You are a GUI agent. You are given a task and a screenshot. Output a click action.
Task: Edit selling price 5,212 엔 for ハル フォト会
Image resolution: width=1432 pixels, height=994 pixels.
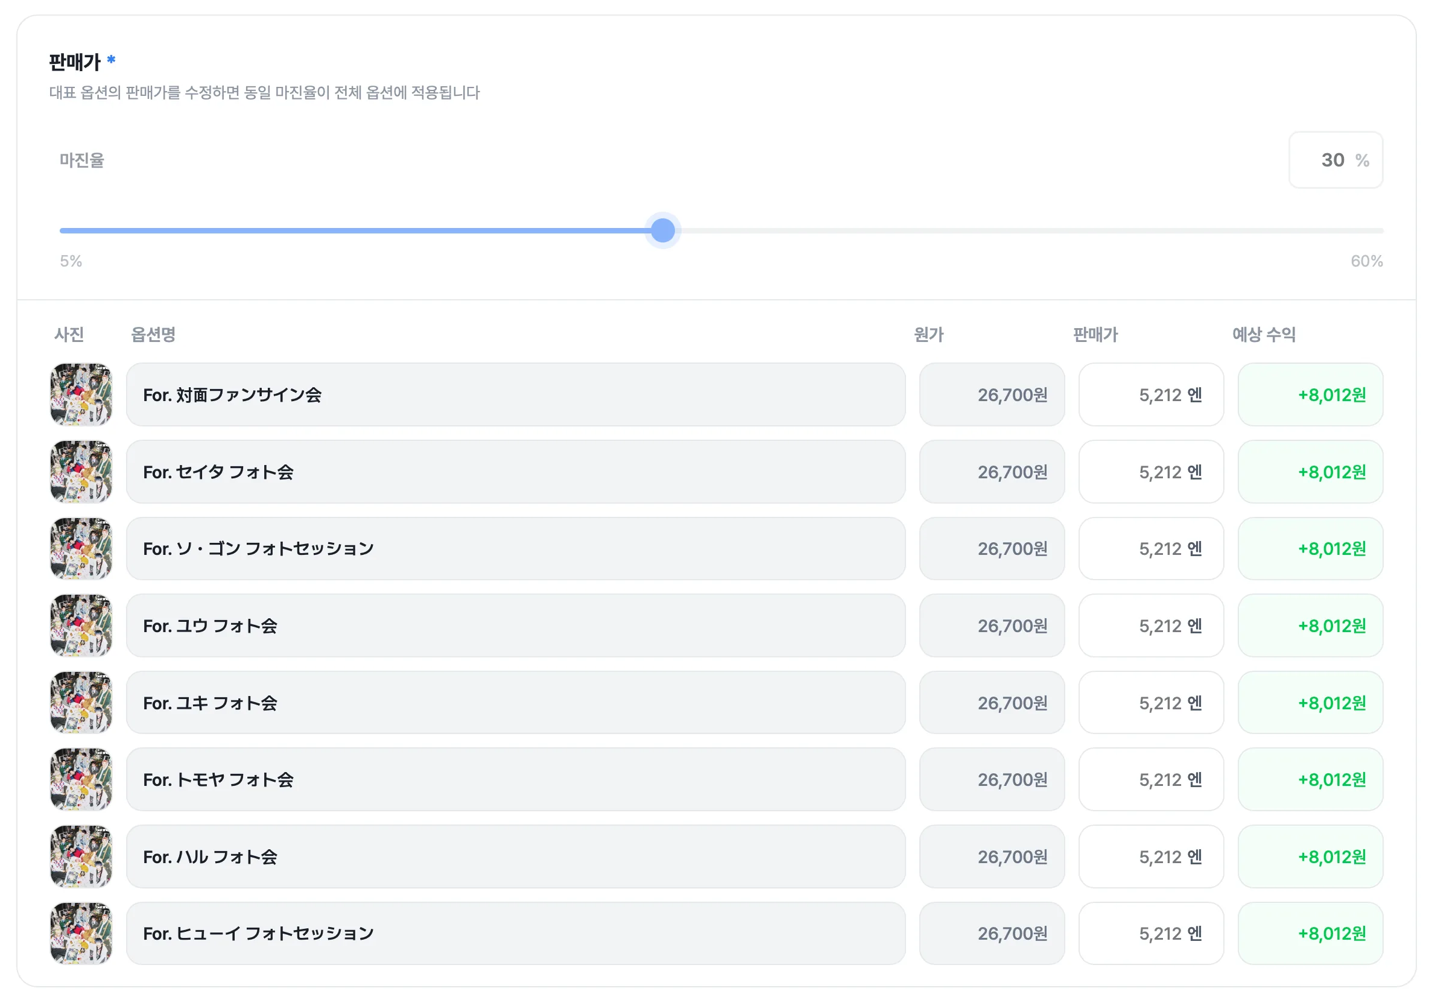(x=1151, y=856)
